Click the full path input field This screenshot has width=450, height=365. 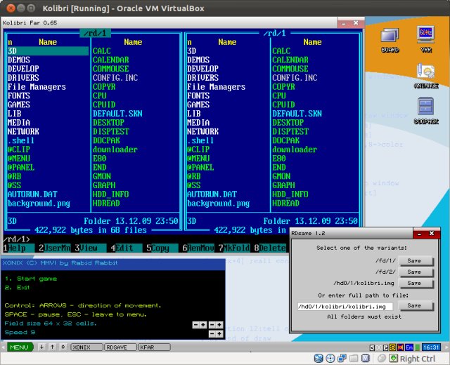pyautogui.click(x=344, y=307)
